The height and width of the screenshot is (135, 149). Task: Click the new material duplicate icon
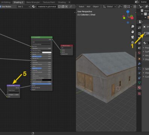coord(63,6)
